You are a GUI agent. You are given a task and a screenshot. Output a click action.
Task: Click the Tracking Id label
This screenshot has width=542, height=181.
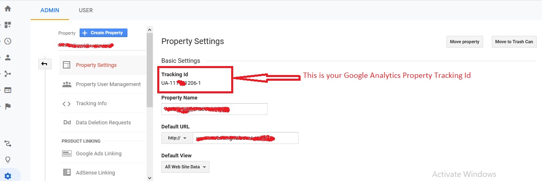coord(175,75)
